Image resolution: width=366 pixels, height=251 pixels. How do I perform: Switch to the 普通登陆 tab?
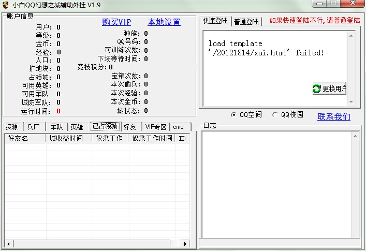[x=246, y=22]
